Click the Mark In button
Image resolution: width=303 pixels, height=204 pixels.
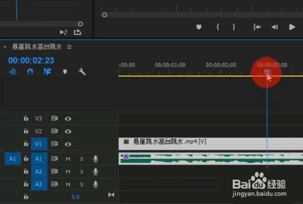(x=218, y=27)
